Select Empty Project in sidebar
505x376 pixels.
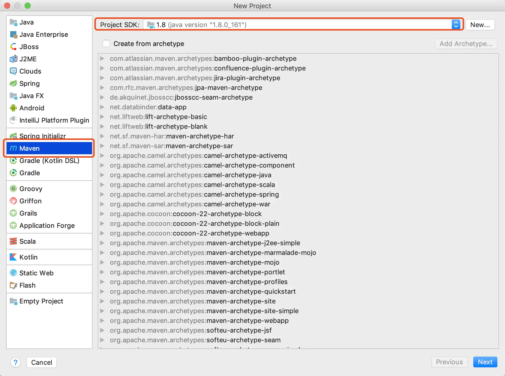41,301
